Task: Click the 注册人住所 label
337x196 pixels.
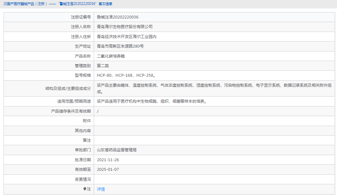Action: (x=81, y=37)
